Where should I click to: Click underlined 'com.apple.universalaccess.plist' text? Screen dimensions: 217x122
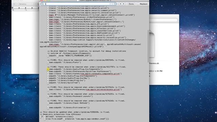coord(103,89)
